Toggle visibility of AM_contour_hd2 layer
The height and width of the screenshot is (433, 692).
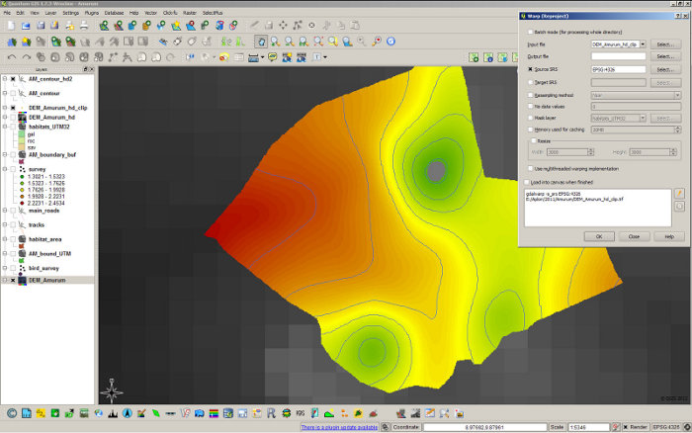pyautogui.click(x=12, y=79)
